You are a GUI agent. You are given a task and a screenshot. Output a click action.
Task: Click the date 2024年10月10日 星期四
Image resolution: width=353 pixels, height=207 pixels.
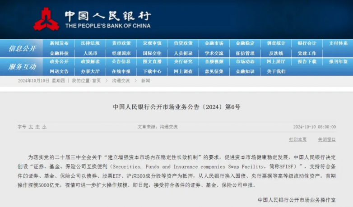coord(42,81)
